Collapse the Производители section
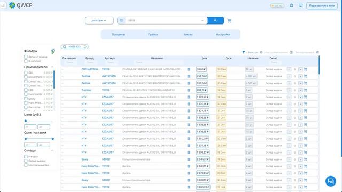342x192 pixels. [52, 67]
